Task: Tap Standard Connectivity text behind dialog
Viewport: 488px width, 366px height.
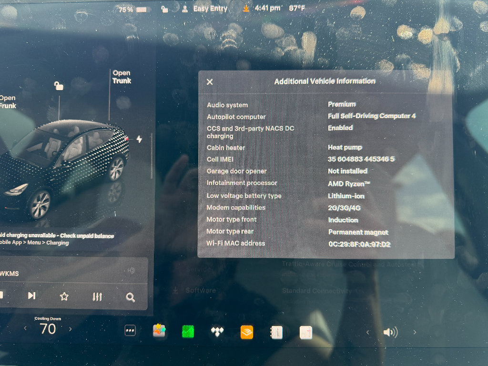Action: click(316, 291)
